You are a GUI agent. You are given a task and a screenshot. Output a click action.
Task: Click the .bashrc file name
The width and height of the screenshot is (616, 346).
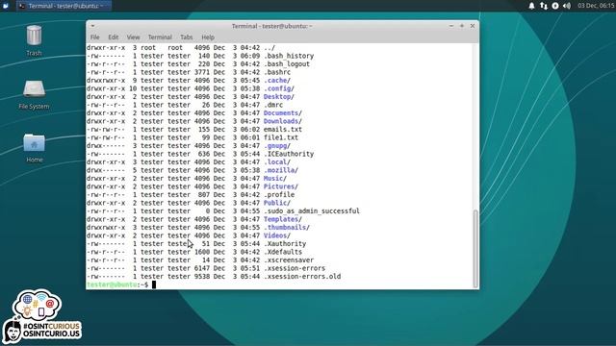[277, 72]
